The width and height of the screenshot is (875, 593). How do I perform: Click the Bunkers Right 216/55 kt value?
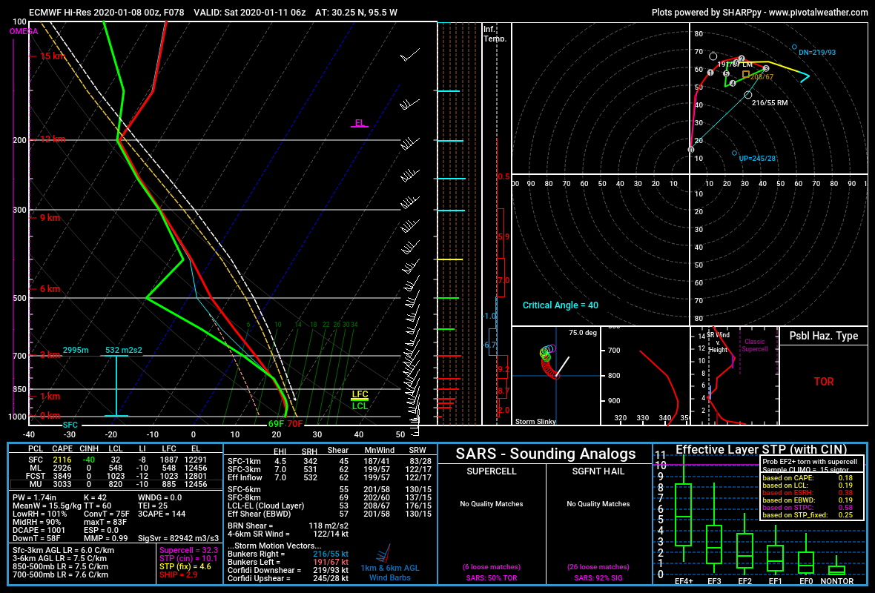point(331,554)
